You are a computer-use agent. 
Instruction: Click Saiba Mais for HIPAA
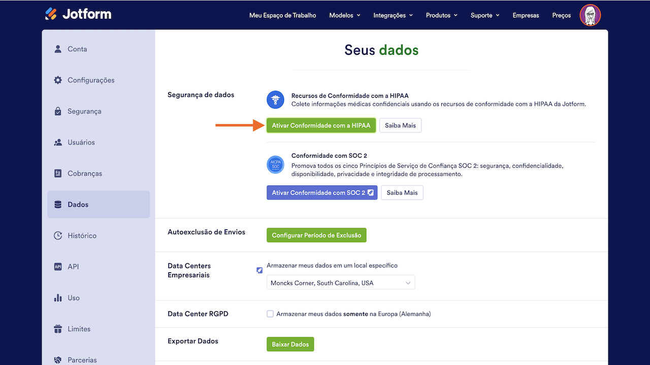[x=400, y=125]
